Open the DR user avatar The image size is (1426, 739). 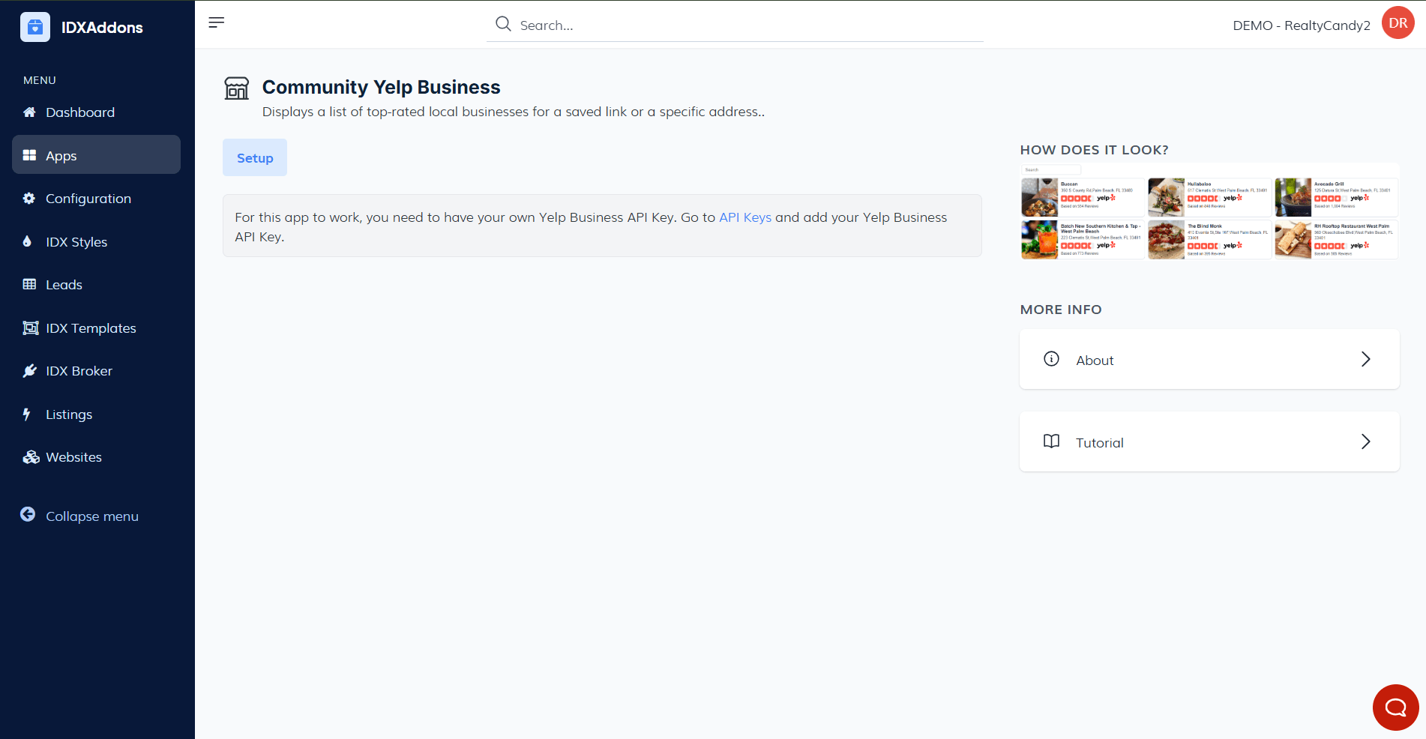(x=1398, y=23)
